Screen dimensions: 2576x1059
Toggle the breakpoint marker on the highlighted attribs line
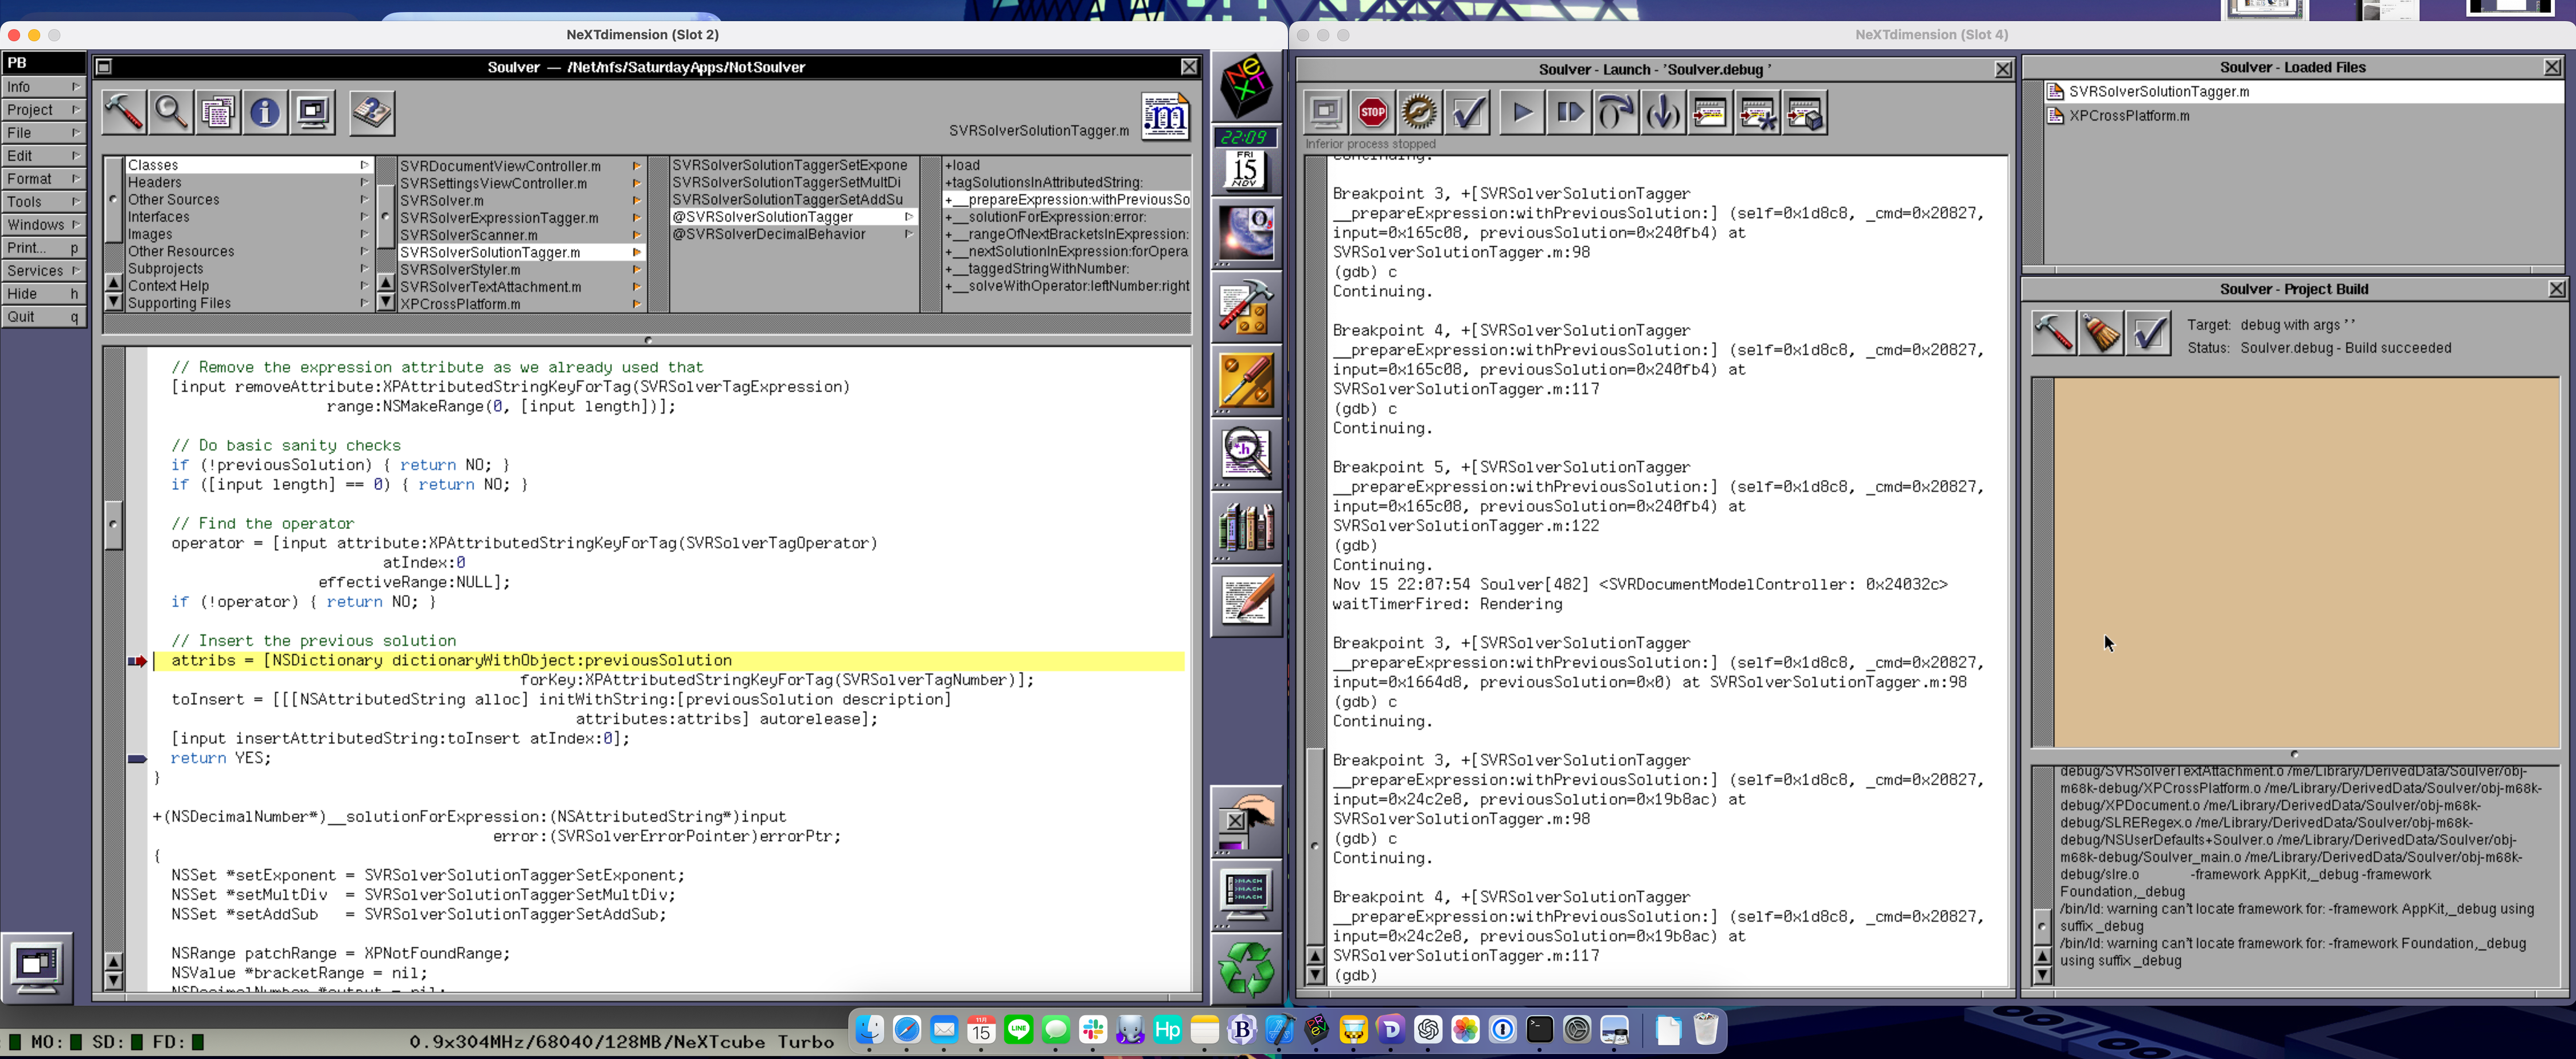137,660
